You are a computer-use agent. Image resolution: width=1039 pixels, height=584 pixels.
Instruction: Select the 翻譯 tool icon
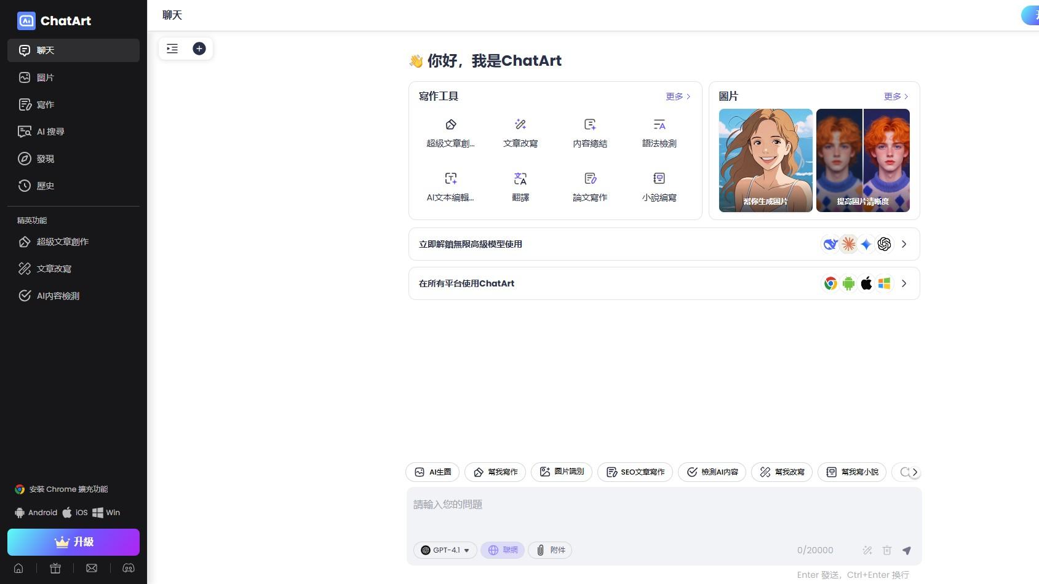[520, 179]
